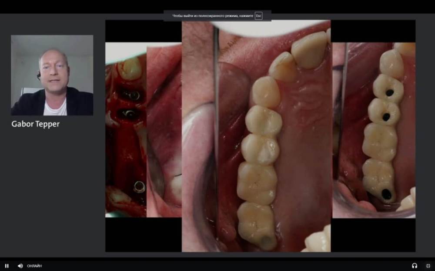Click the headphones audio icon
The width and height of the screenshot is (435, 271).
(414, 266)
